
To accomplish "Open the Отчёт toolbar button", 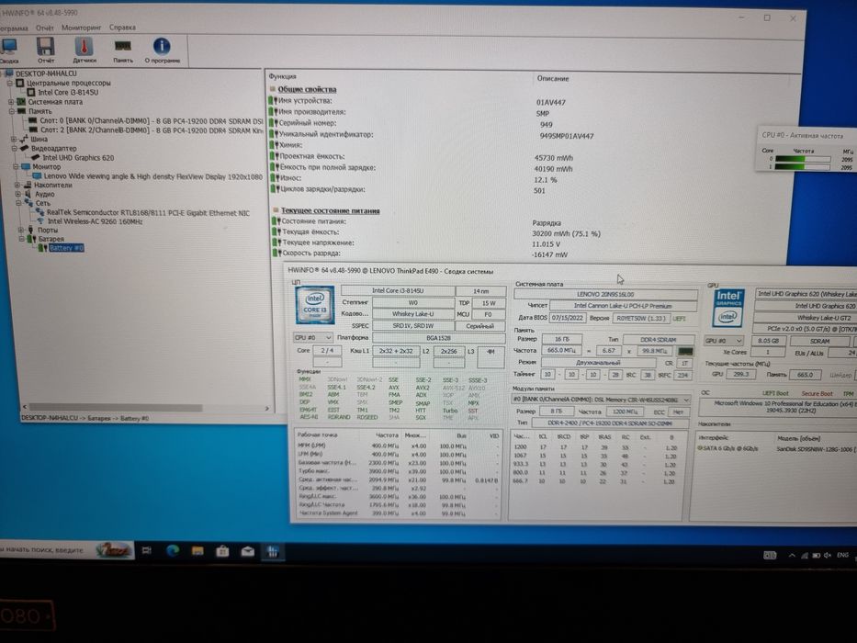I will coord(45,51).
